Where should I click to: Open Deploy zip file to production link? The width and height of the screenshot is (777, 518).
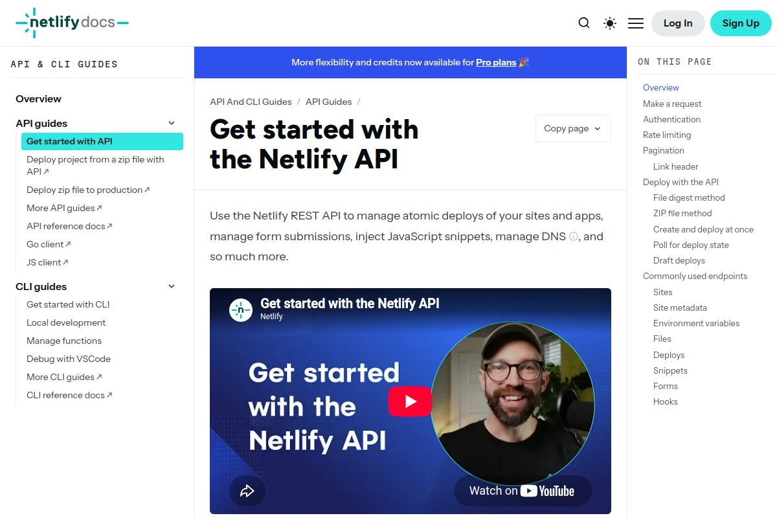tap(88, 190)
